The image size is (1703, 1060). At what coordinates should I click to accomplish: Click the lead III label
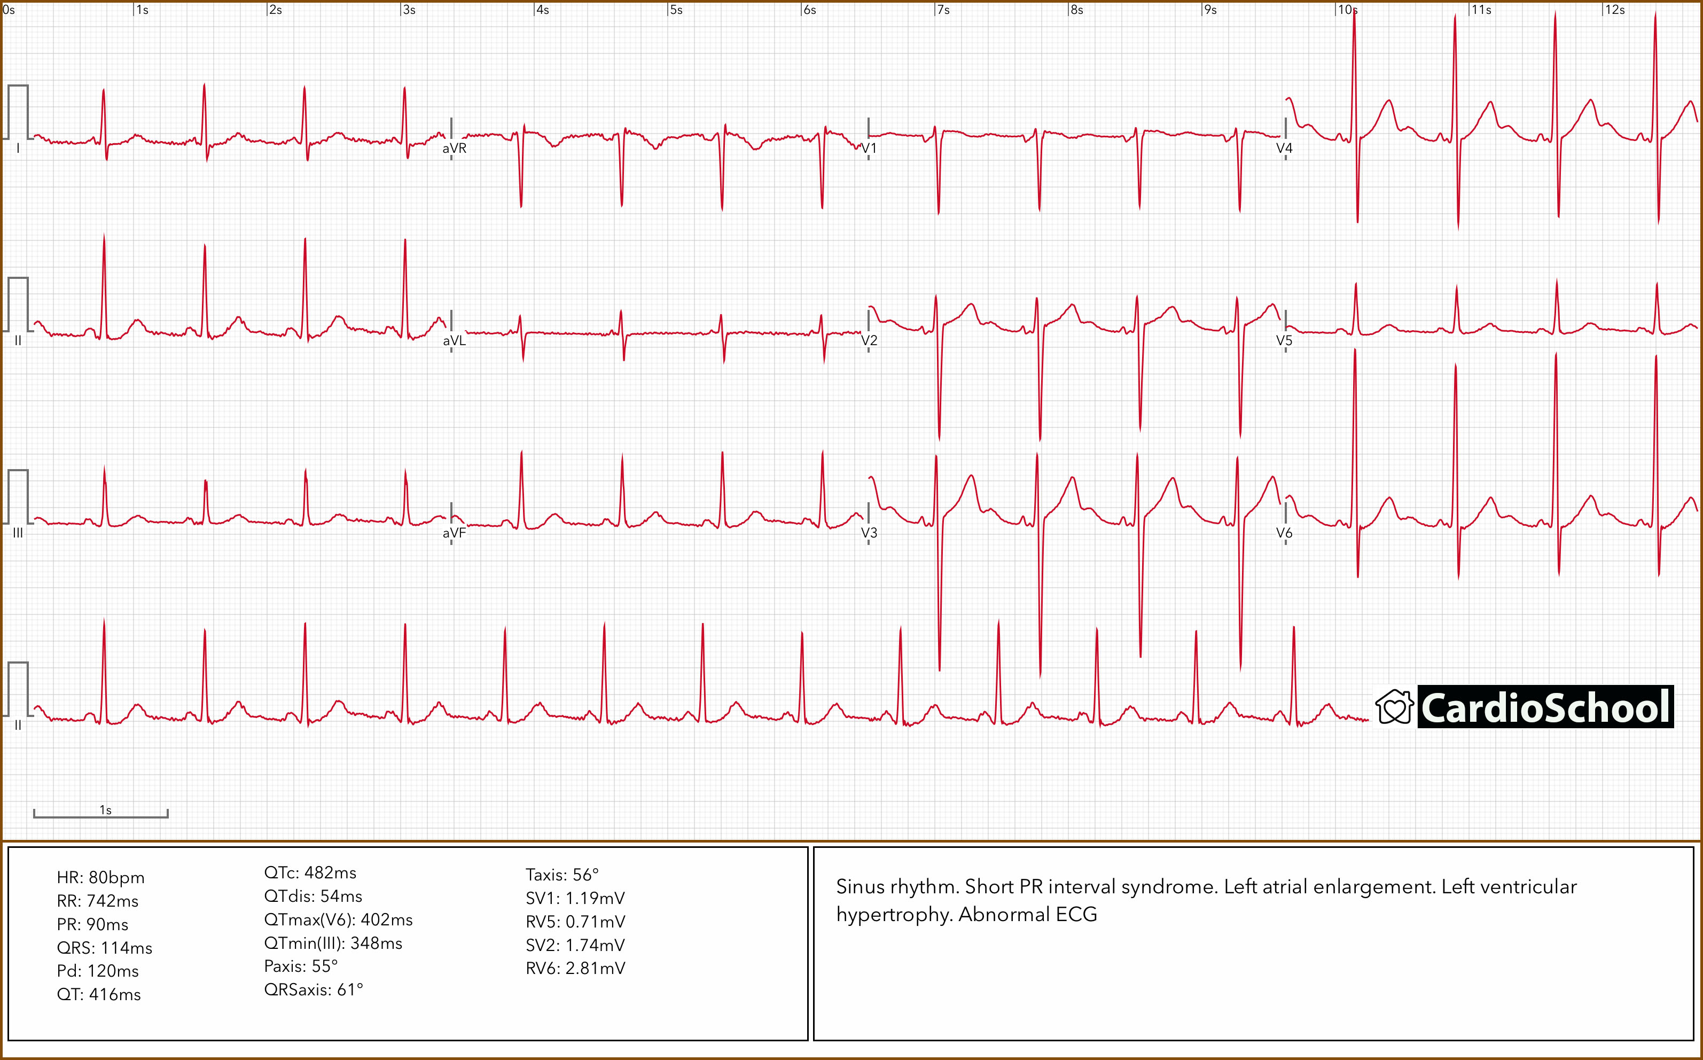[x=18, y=533]
